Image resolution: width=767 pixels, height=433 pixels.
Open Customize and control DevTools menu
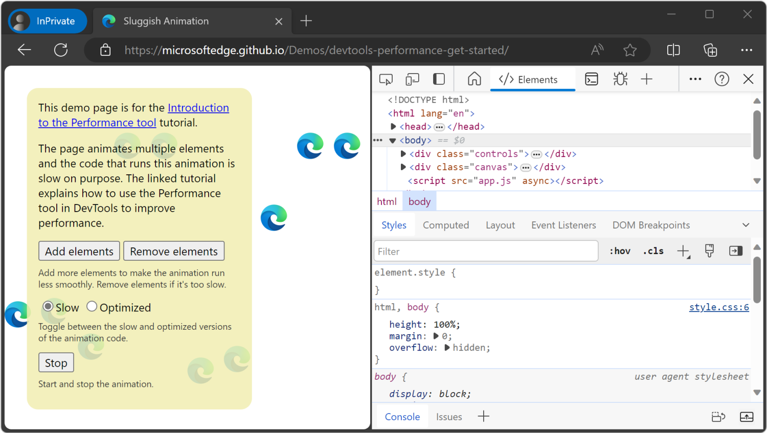(x=695, y=79)
